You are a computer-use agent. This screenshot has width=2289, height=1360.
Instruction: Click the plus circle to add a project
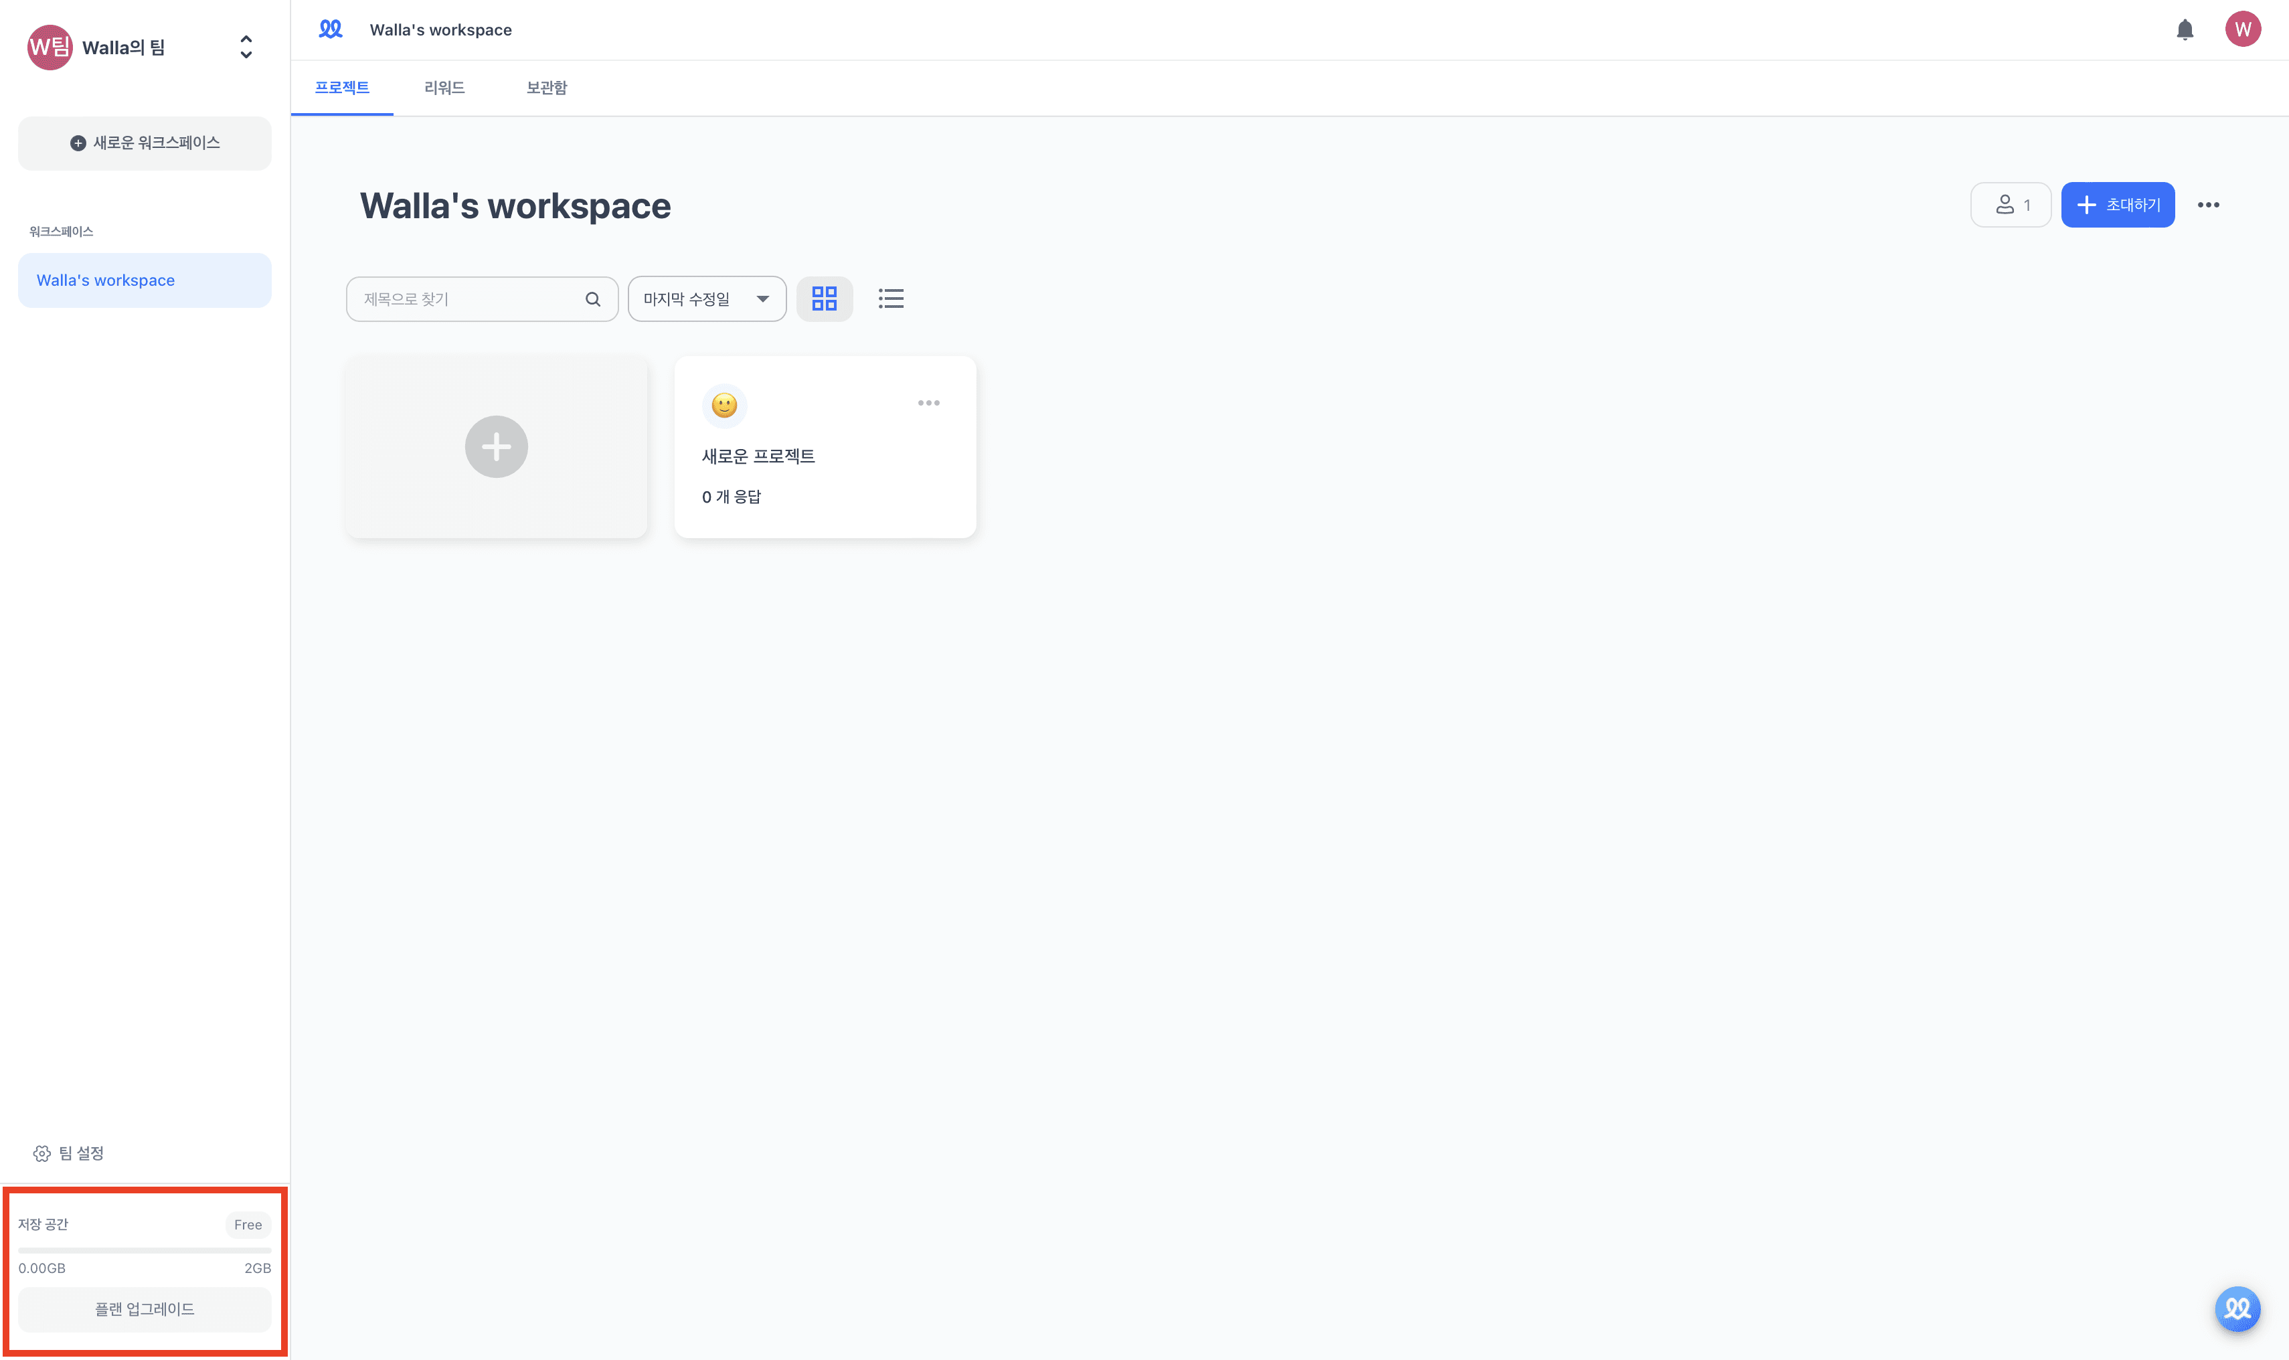pyautogui.click(x=496, y=447)
